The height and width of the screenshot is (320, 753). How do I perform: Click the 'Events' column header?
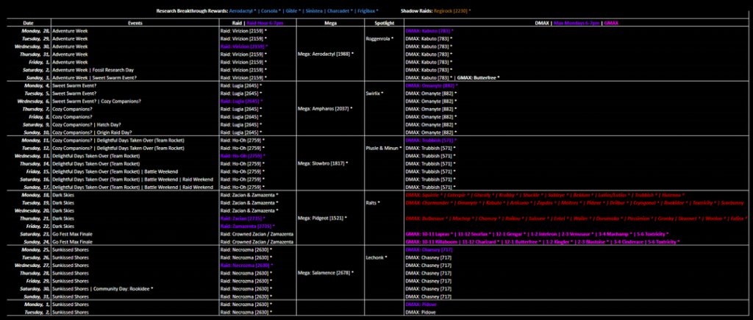[135, 23]
